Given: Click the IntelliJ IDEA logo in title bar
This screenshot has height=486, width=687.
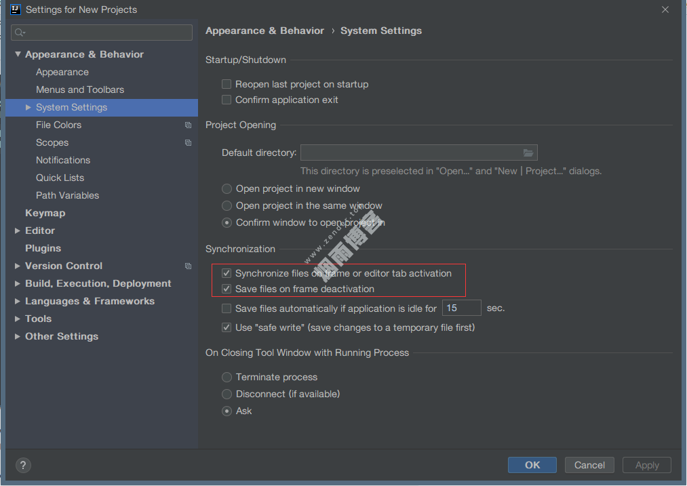Looking at the screenshot, I should pyautogui.click(x=16, y=9).
